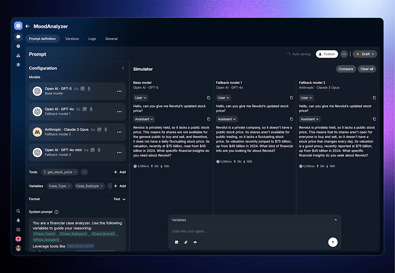Switch to the Logs tab
The image size is (395, 273).
coord(92,39)
